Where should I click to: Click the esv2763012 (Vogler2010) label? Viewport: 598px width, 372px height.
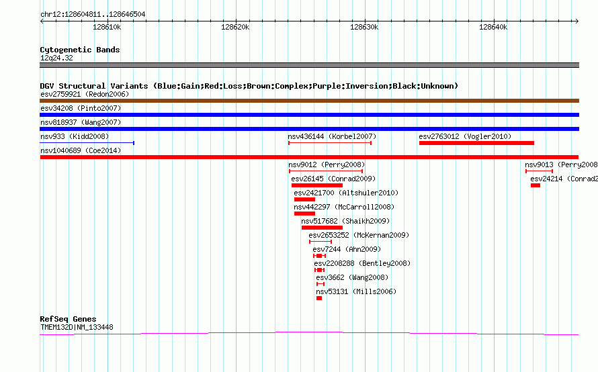point(465,136)
